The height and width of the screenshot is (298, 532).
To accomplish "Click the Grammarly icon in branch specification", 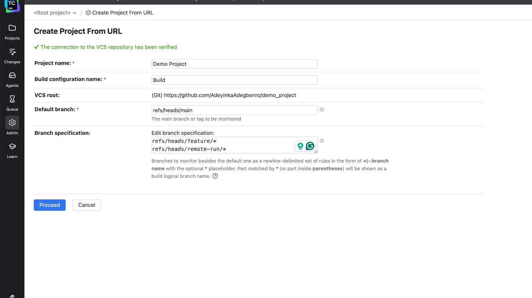I will click(310, 146).
